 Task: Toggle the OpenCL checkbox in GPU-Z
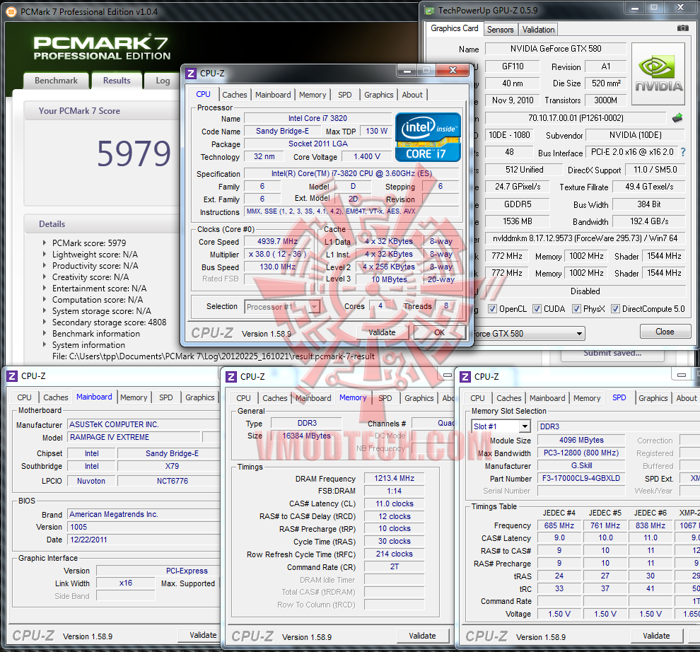[x=492, y=309]
